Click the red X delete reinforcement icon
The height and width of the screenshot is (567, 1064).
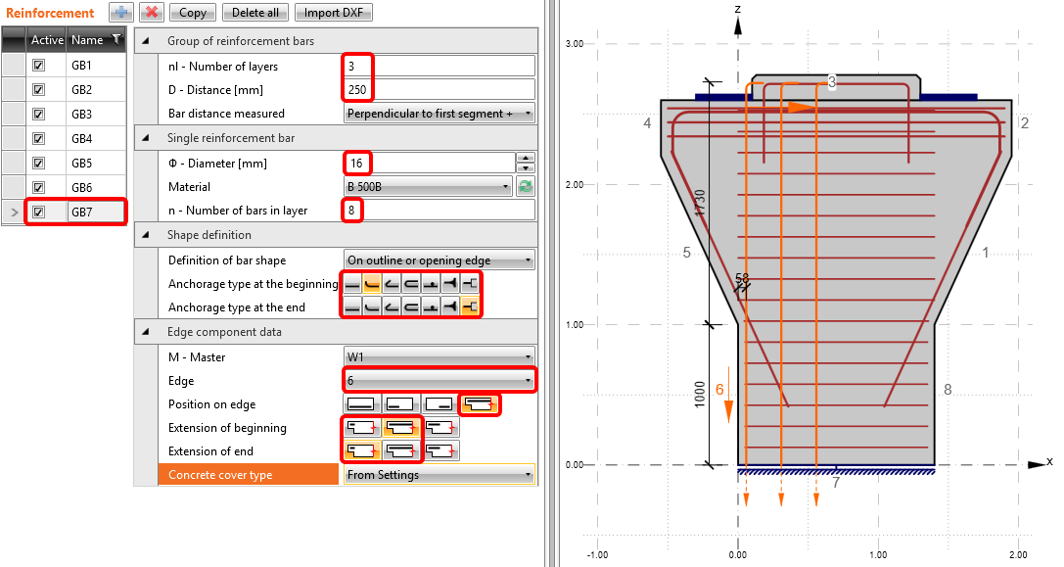151,13
